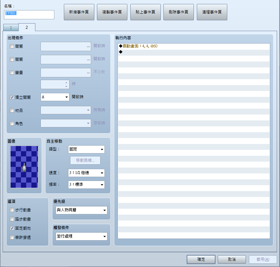
Task: Click the character sprite image preview
Action: tap(24, 167)
